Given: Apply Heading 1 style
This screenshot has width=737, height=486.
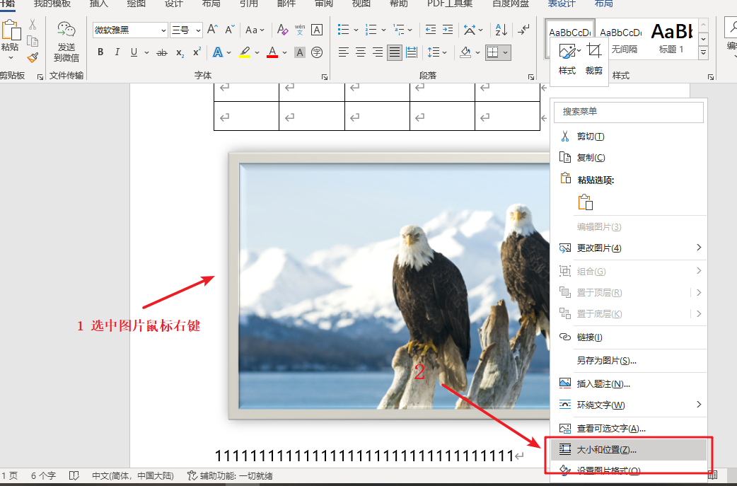Looking at the screenshot, I should [x=672, y=38].
